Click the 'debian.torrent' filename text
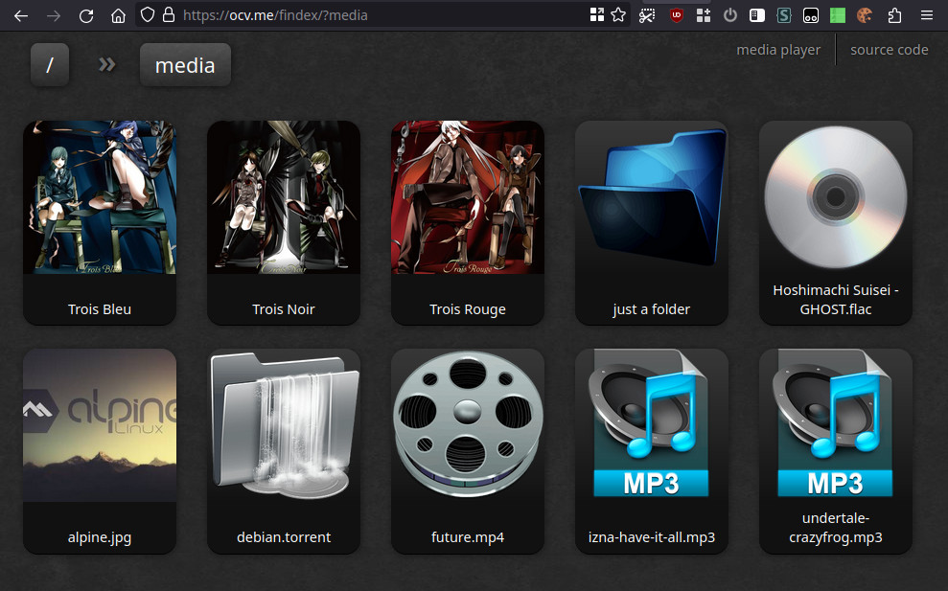The width and height of the screenshot is (948, 591). click(x=284, y=536)
